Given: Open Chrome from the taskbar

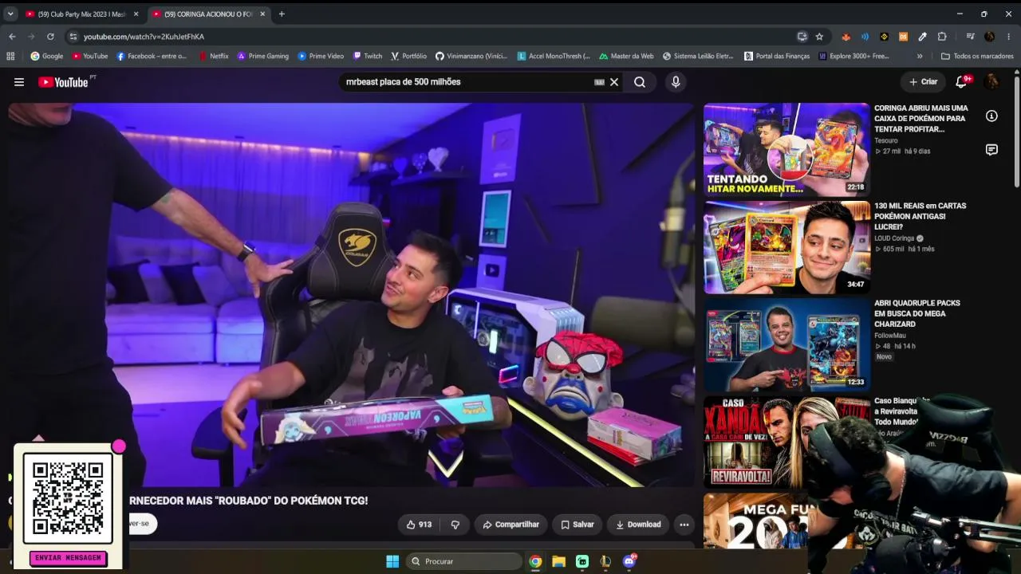Looking at the screenshot, I should (535, 561).
